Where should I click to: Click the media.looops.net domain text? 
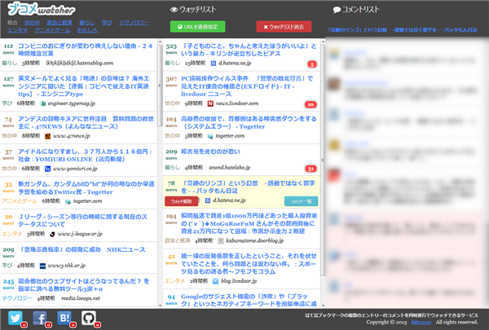pyautogui.click(x=81, y=298)
